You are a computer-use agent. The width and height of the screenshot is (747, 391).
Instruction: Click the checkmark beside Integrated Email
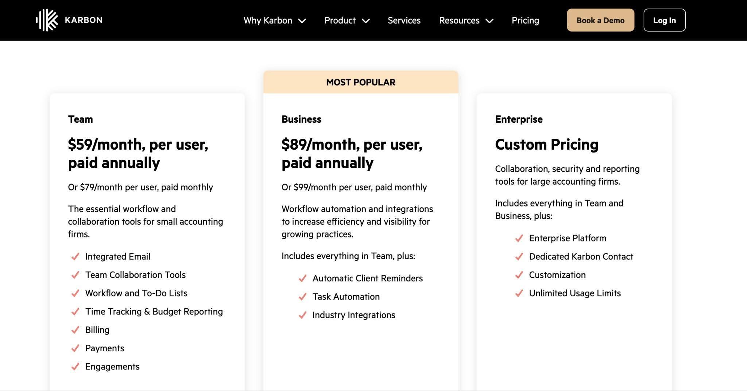75,257
